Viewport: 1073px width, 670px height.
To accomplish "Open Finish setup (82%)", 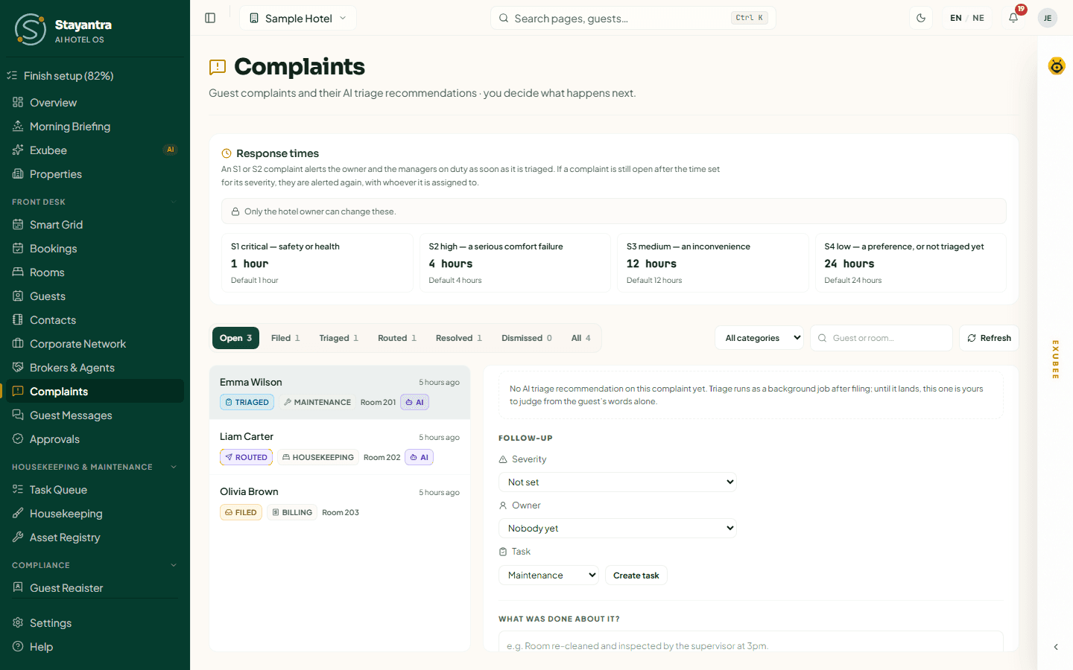I will (95, 76).
